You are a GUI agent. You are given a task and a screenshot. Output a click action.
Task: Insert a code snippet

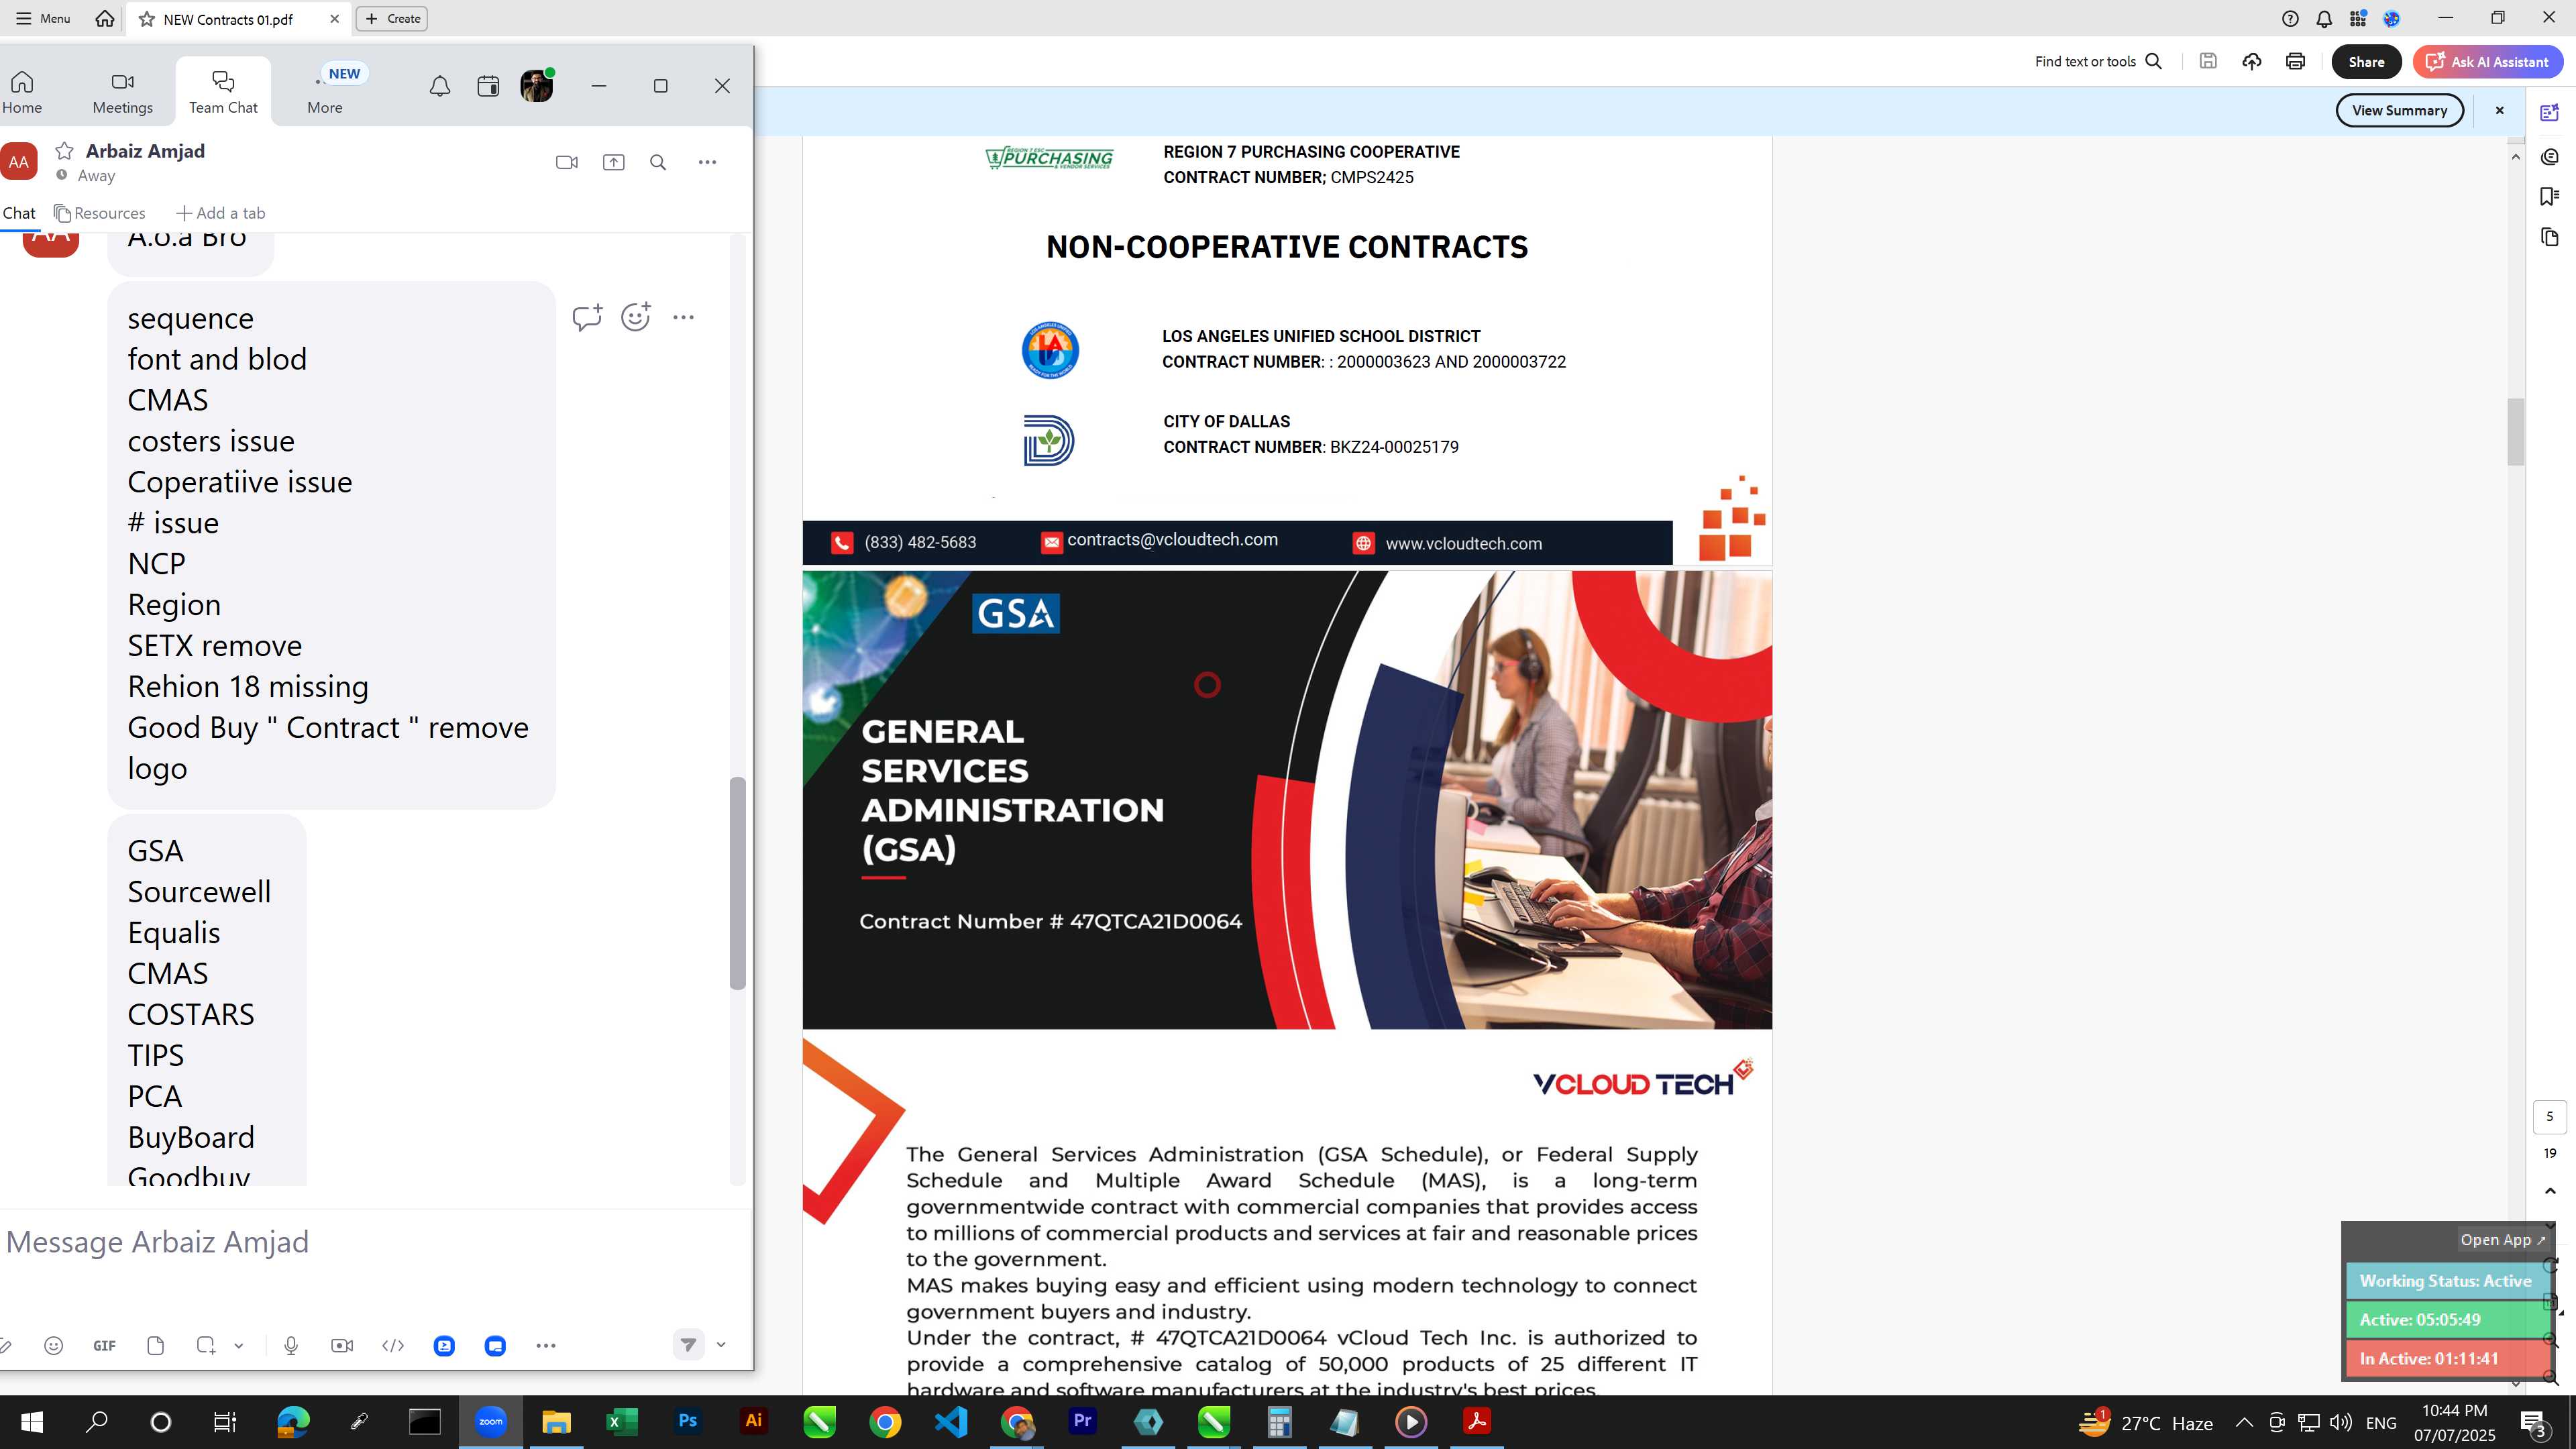coord(393,1346)
